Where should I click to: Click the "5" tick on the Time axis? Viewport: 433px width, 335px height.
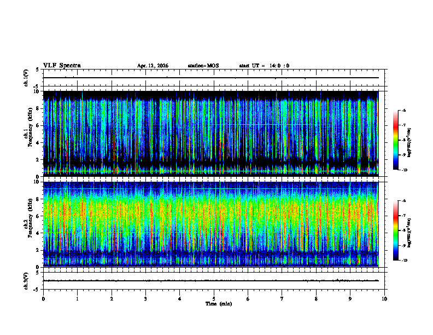point(214,299)
